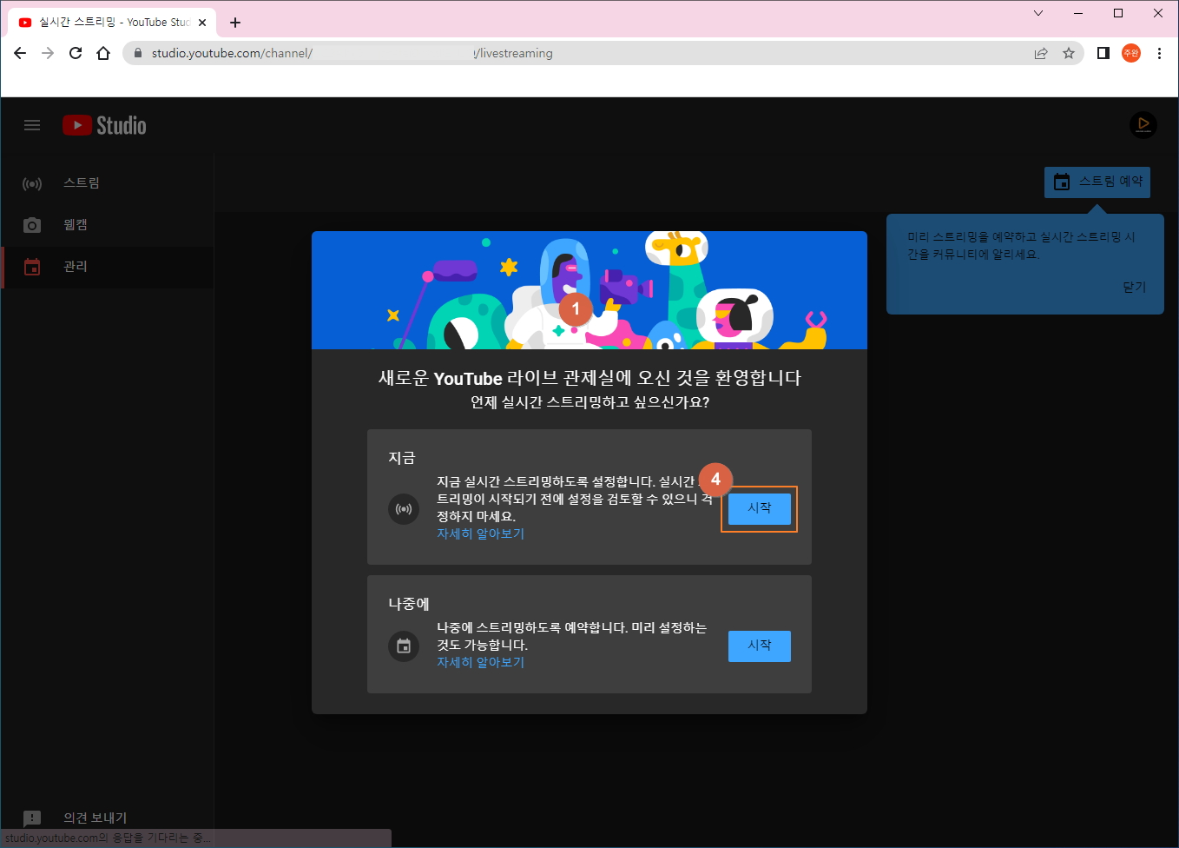Image resolution: width=1179 pixels, height=848 pixels.
Task: Open the hamburger menu in YouTube Studio
Action: (32, 125)
